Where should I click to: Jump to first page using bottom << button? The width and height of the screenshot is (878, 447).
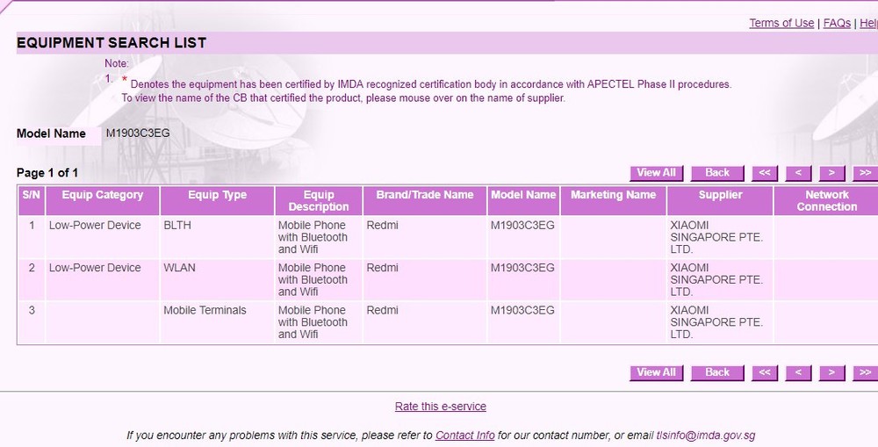(765, 372)
